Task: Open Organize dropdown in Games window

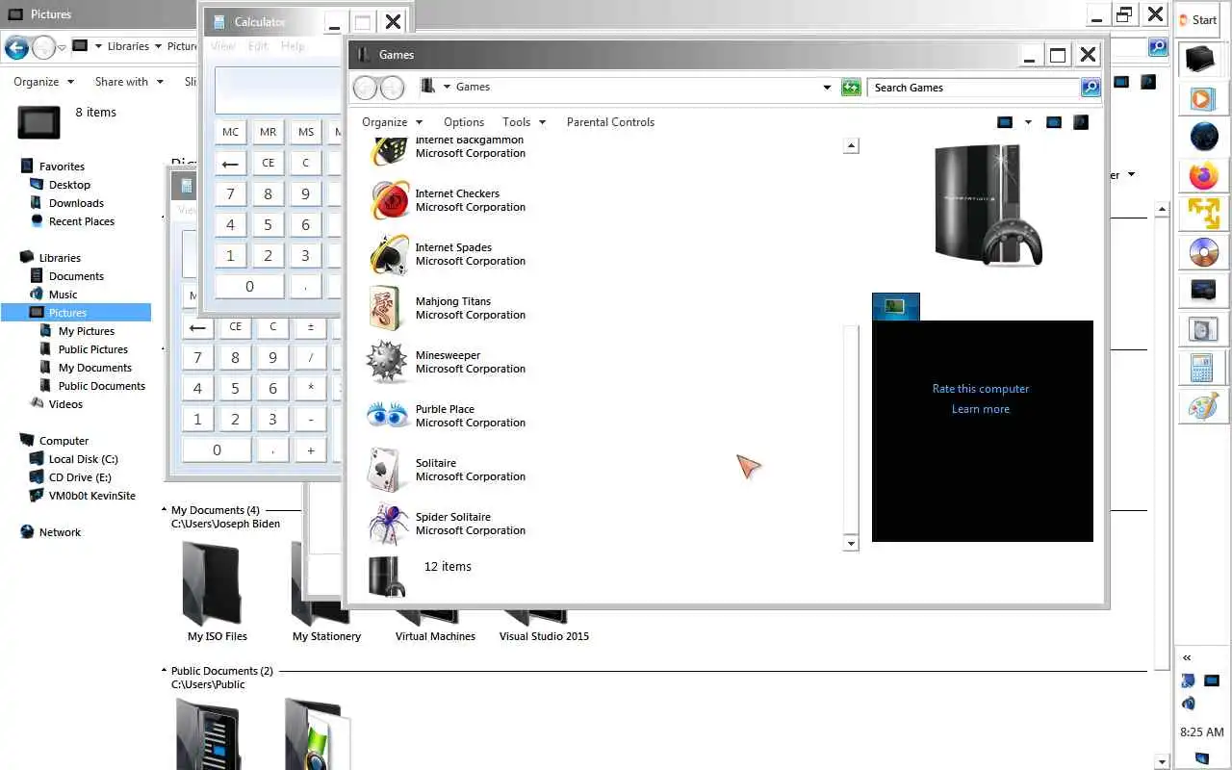Action: (392, 122)
